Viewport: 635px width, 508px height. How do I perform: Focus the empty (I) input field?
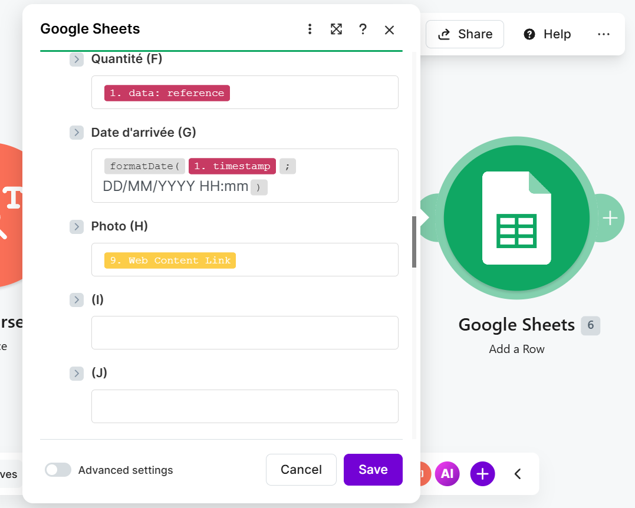tap(245, 333)
